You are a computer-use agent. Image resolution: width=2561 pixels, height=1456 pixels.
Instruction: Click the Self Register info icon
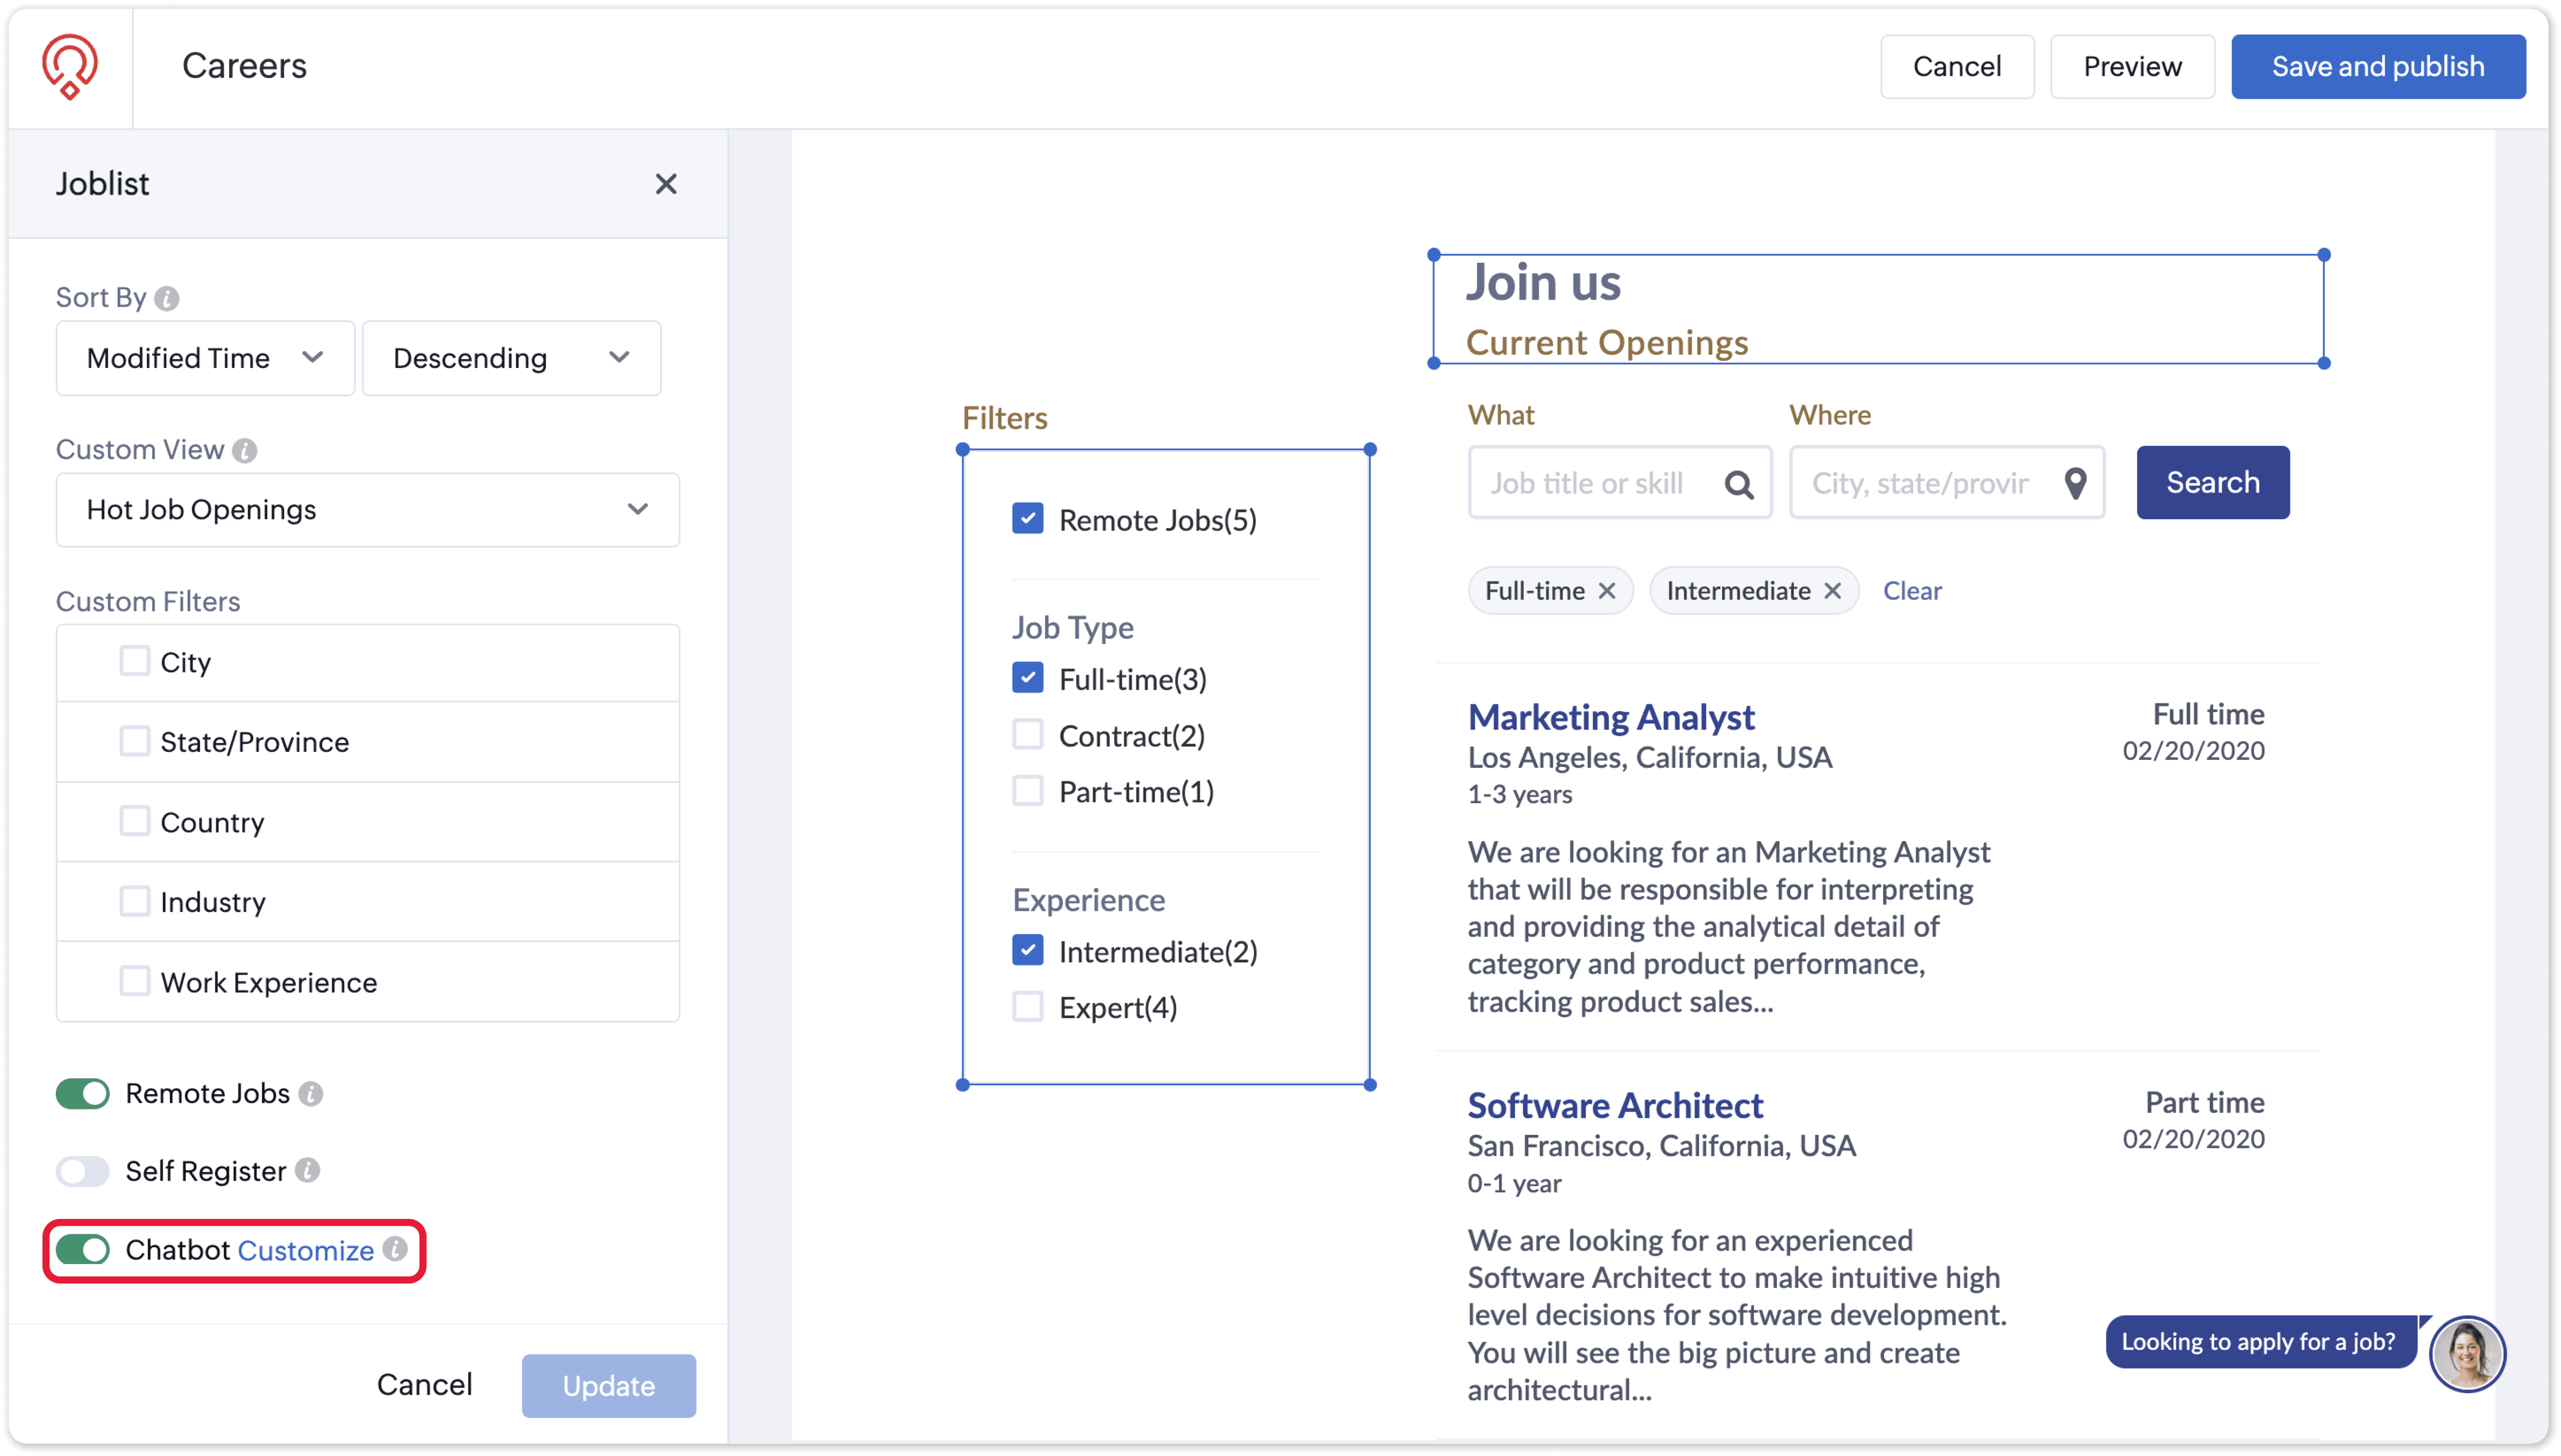[x=308, y=1171]
